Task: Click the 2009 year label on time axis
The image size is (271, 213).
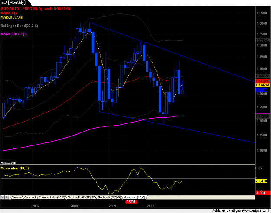Action: (112, 206)
